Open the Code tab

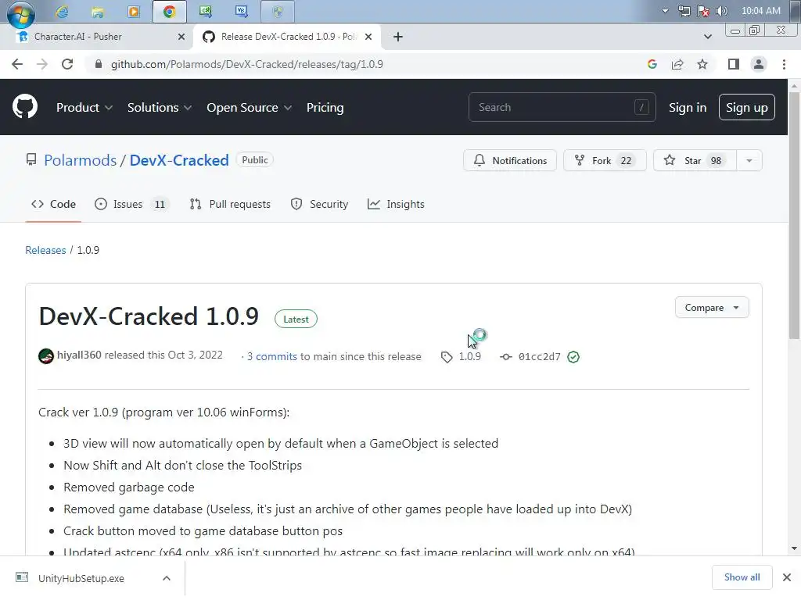tap(54, 204)
